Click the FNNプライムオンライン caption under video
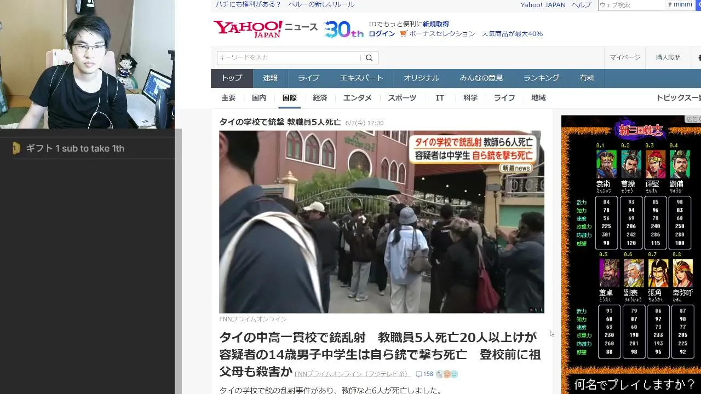This screenshot has height=394, width=701. 253,319
